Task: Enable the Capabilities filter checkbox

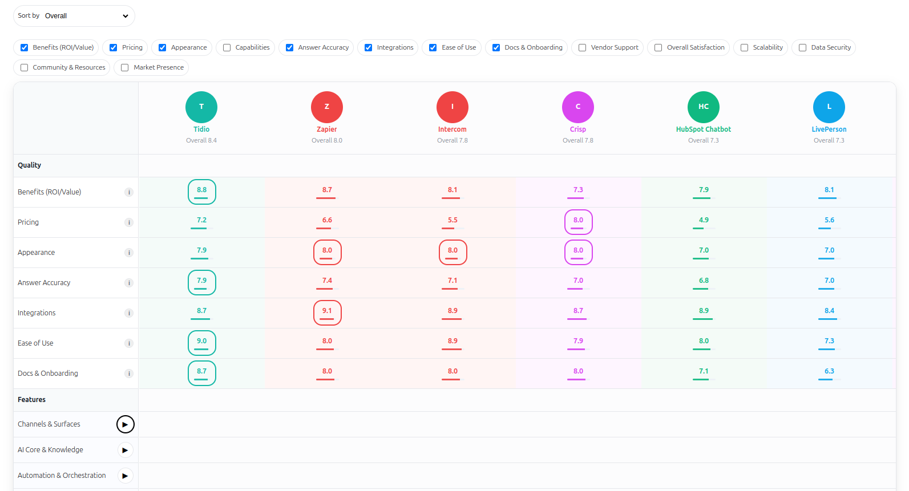Action: [x=227, y=48]
